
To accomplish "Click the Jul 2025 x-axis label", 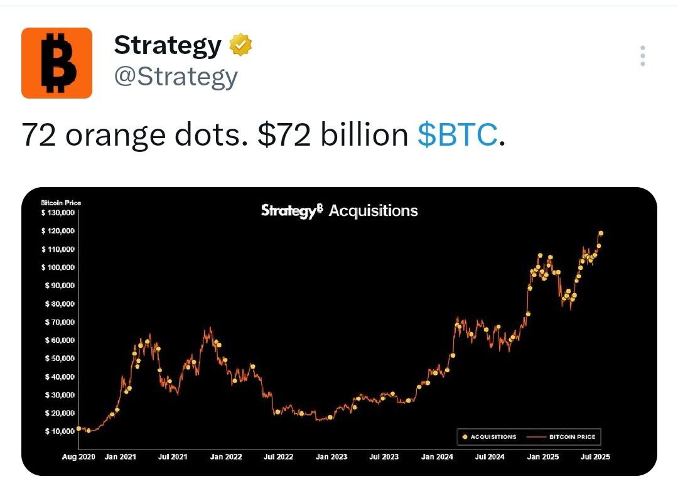I will 595,456.
